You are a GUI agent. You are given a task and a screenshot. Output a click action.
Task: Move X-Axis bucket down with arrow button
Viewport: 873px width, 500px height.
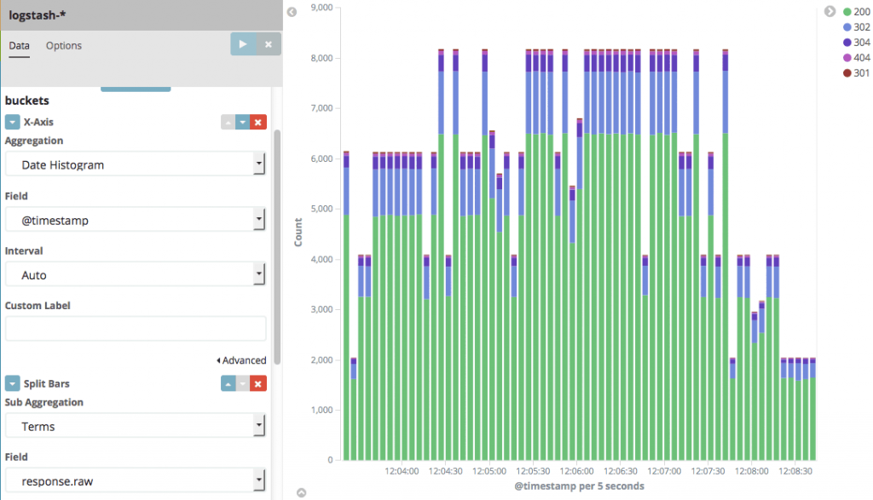[242, 123]
